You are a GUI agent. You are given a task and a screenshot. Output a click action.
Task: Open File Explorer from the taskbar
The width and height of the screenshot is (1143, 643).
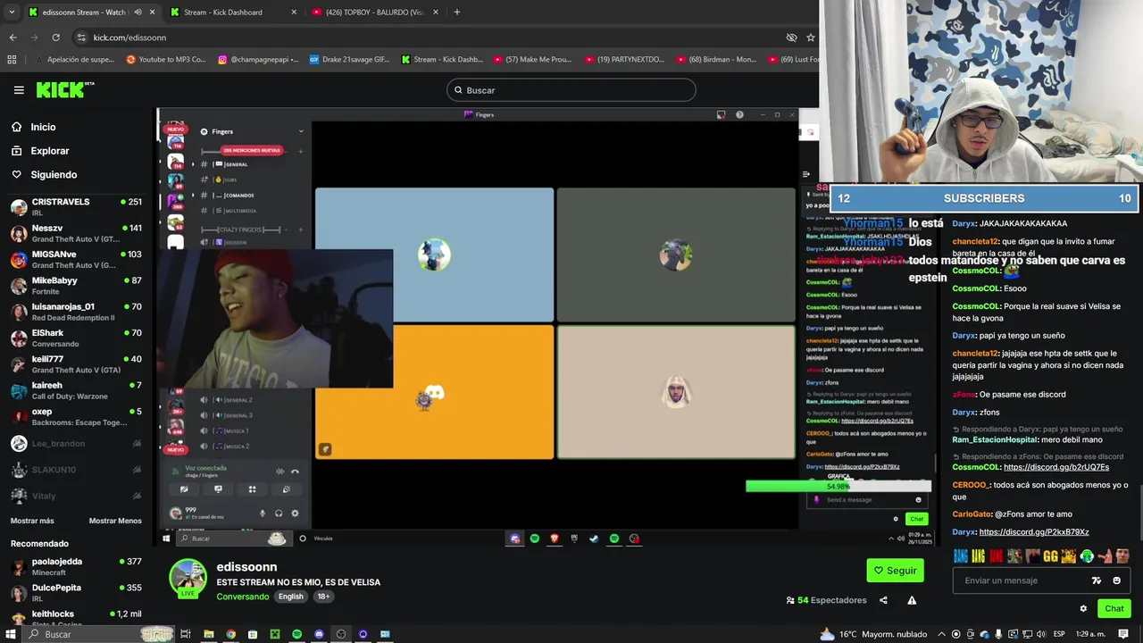click(208, 634)
